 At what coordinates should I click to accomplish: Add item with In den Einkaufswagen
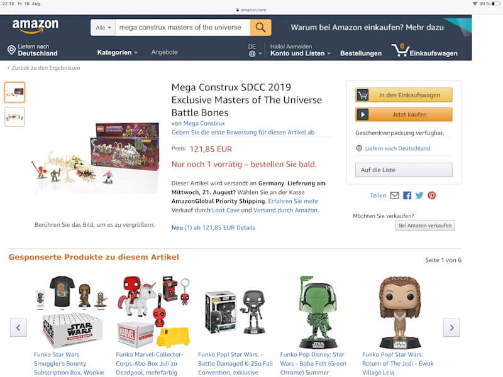pos(404,96)
